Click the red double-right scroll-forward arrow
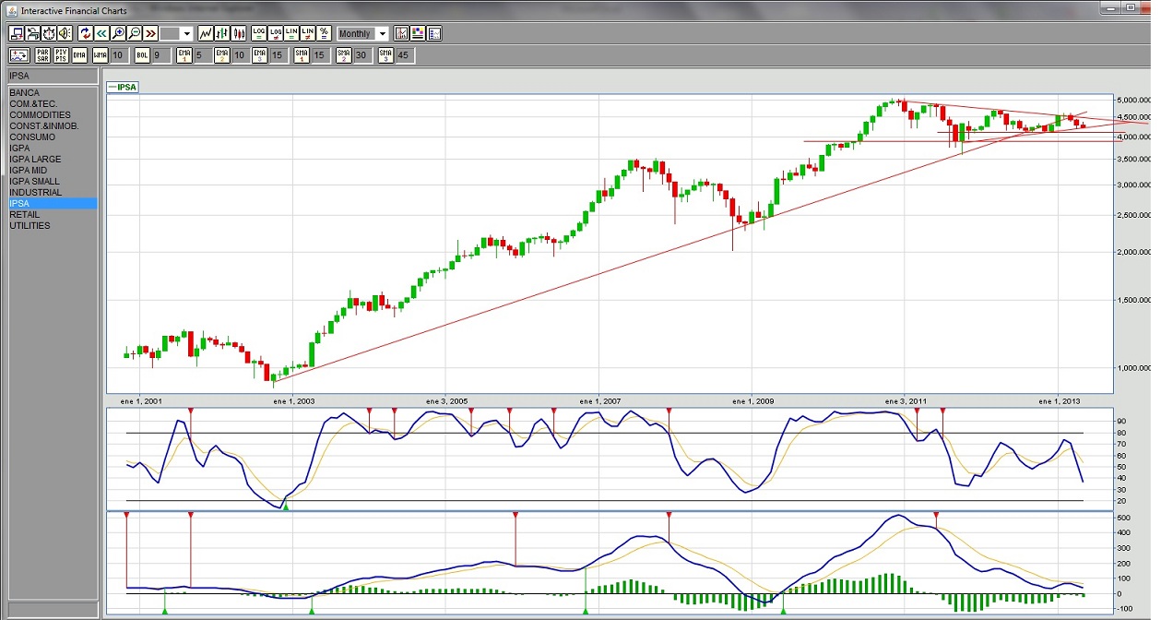This screenshot has width=1161, height=620. point(151,33)
